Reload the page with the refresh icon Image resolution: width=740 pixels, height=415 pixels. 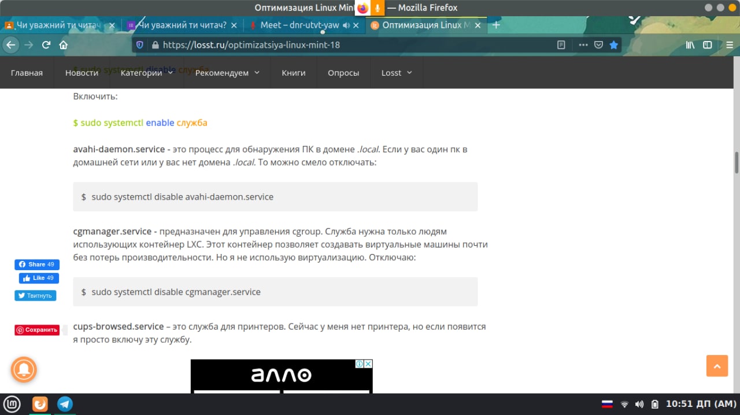pos(46,45)
